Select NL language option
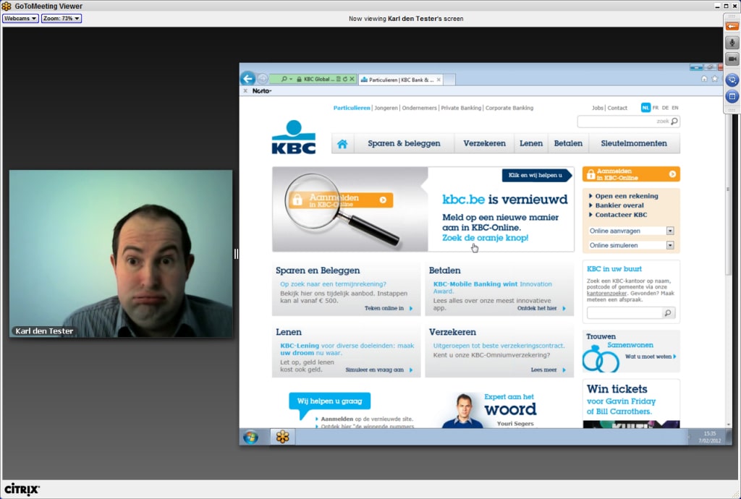Image resolution: width=741 pixels, height=499 pixels. 645,108
